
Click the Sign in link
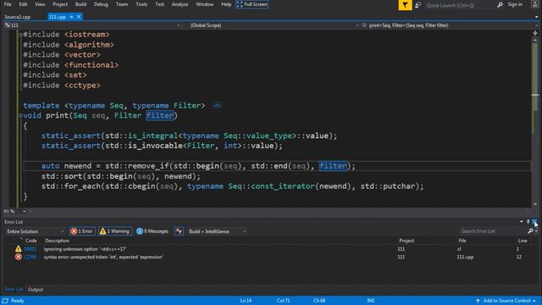click(x=515, y=4)
